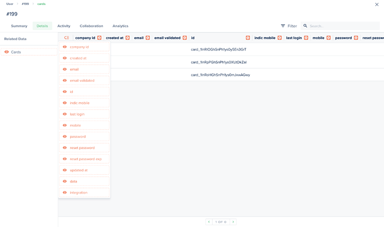Click the email validated column header
This screenshot has width=384, height=227.
[168, 38]
